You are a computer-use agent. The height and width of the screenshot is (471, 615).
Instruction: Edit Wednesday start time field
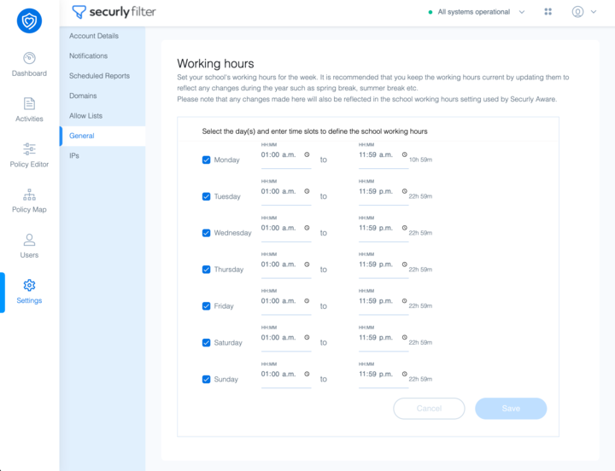286,228
